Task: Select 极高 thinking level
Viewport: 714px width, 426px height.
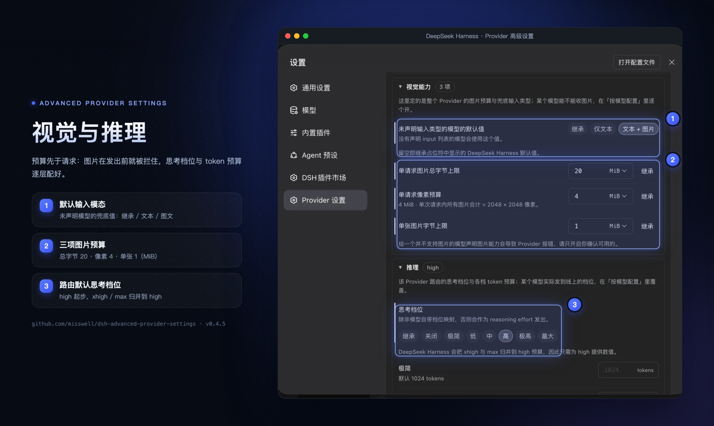Action: [525, 336]
